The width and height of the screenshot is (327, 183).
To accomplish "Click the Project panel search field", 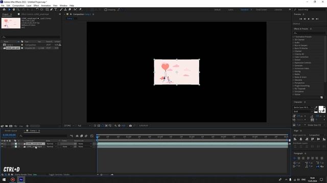I will (31, 37).
